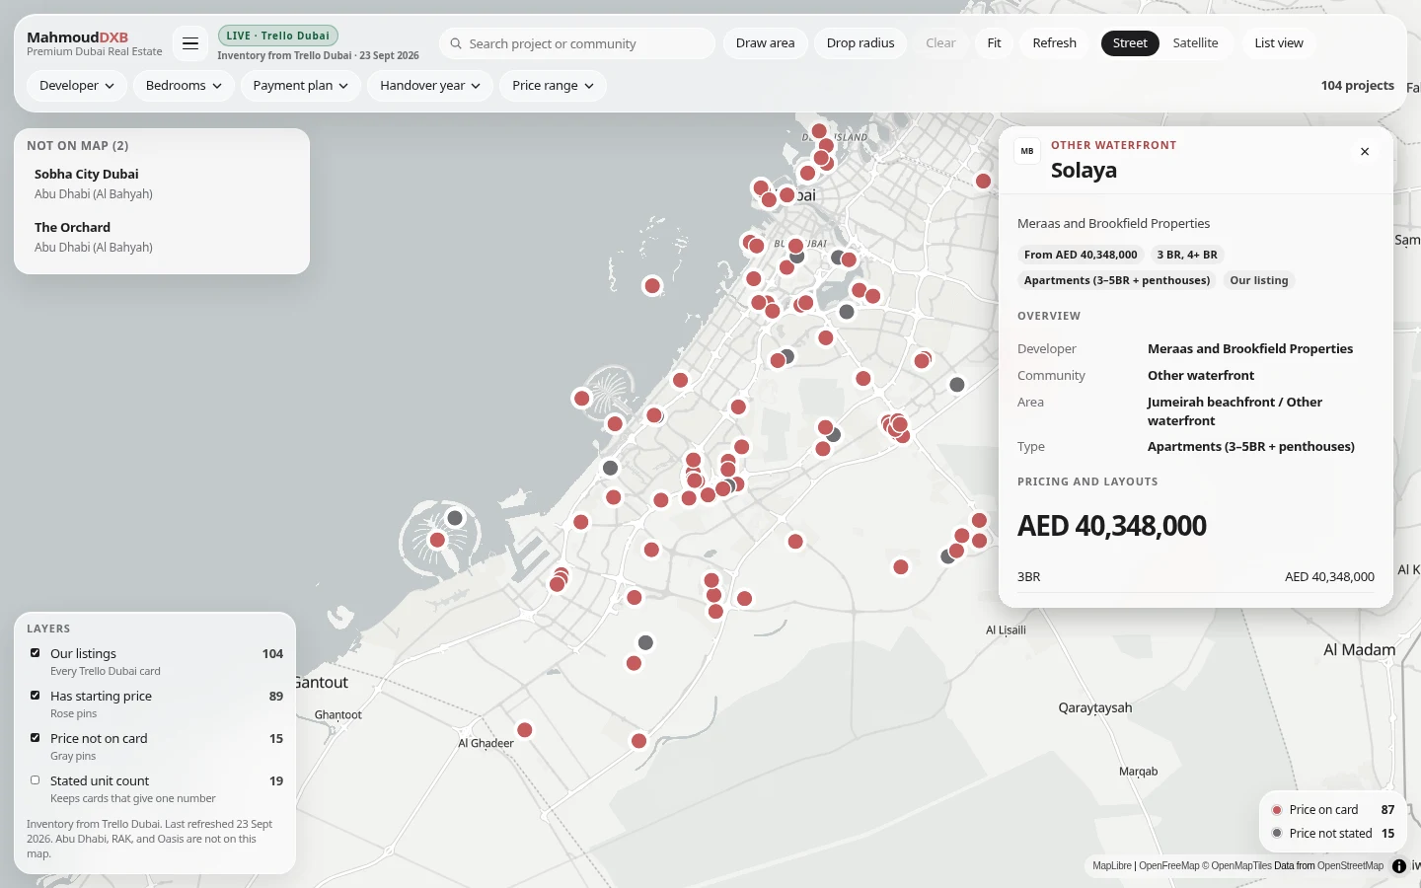Click the LIVE · Trello Dubai status badge

(278, 36)
